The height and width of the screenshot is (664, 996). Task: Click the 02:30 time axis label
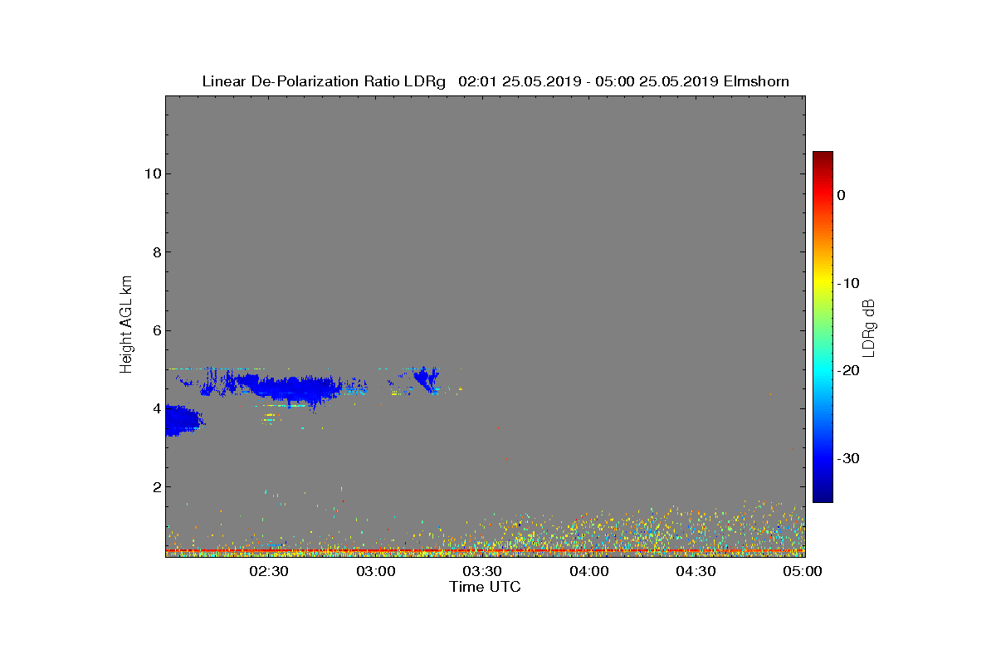269,572
